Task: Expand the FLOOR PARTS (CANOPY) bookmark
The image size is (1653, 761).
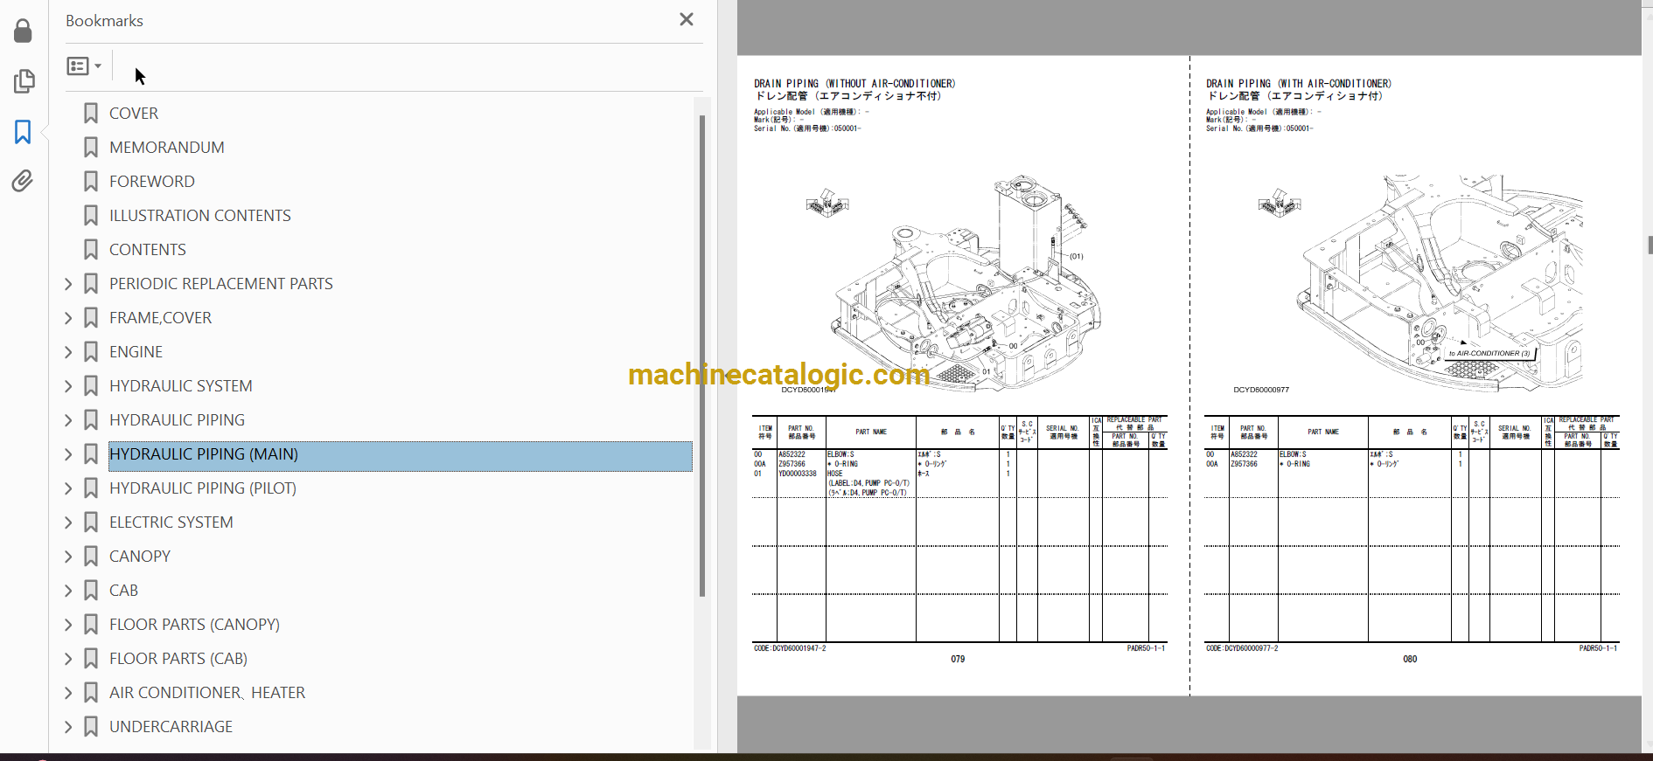Action: pos(68,625)
